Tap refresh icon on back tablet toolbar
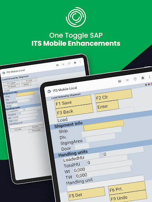Screen dimensions: 152x202 click(x=69, y=64)
